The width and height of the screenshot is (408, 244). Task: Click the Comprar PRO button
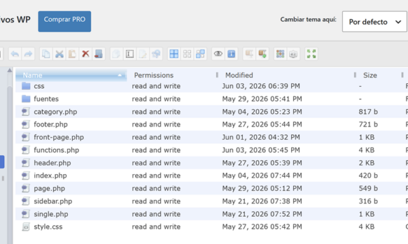coord(65,21)
